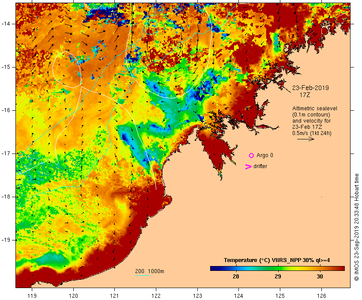Click the '23-Feb 17Z' legend text
The width and height of the screenshot is (362, 300).
coord(307,127)
